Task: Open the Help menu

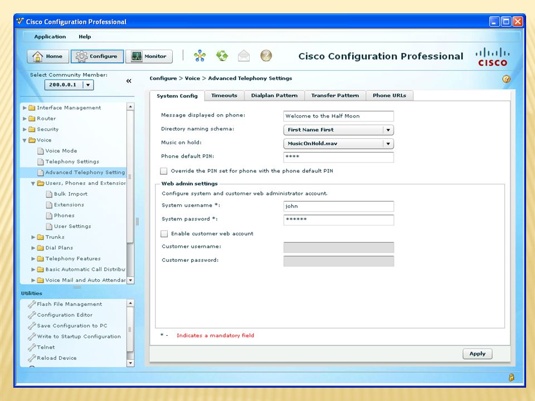Action: point(85,37)
